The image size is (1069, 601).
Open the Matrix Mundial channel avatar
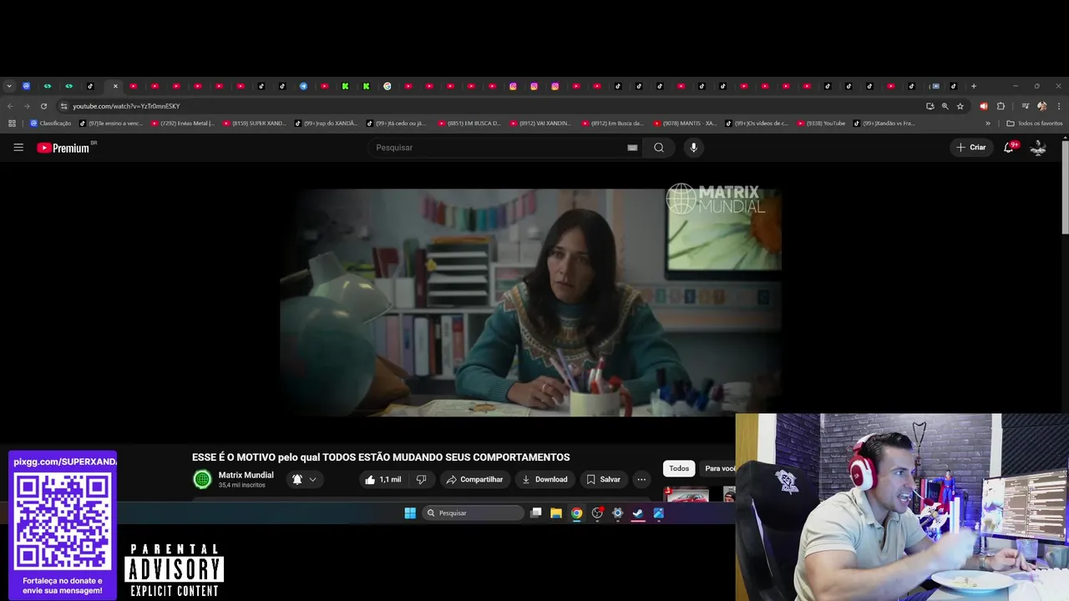tap(202, 479)
